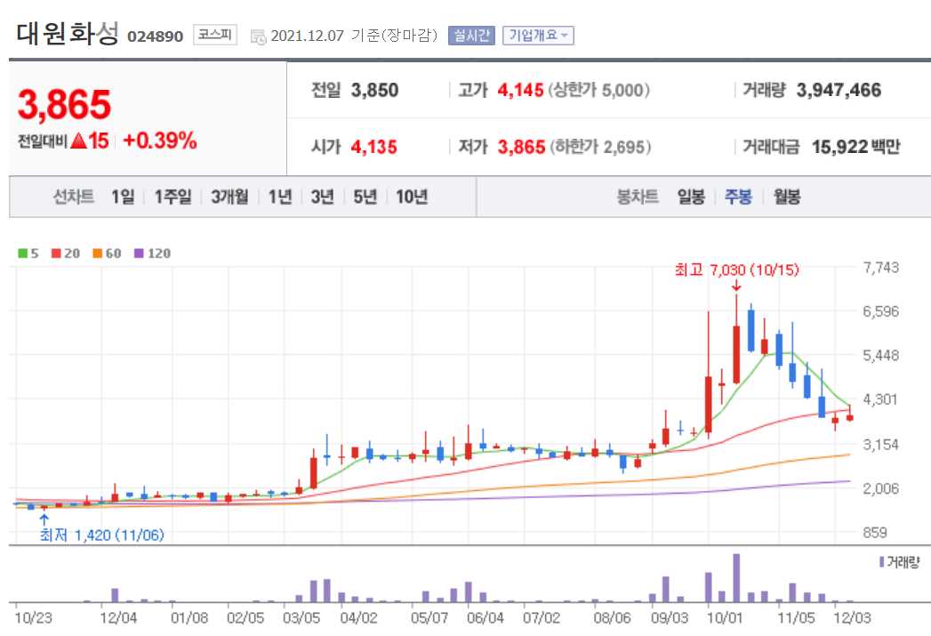Click the 거래대금 value 15,922 백만
This screenshot has width=931, height=636.
pos(855,147)
